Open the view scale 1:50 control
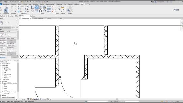The image size is (183, 103). [x=23, y=99]
